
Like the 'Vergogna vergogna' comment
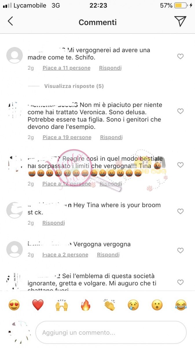pos(180,251)
